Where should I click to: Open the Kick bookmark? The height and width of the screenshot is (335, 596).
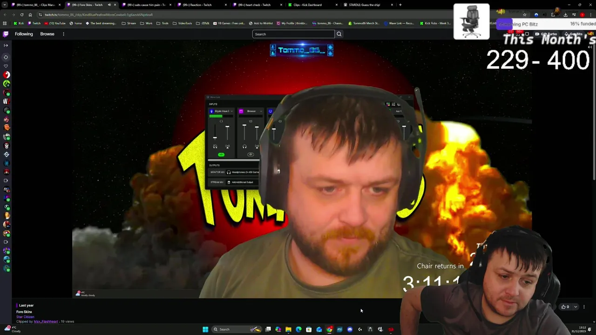pos(19,23)
